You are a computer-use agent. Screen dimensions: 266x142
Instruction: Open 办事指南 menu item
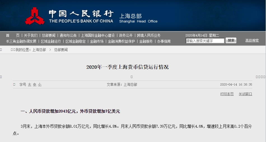[164, 41]
